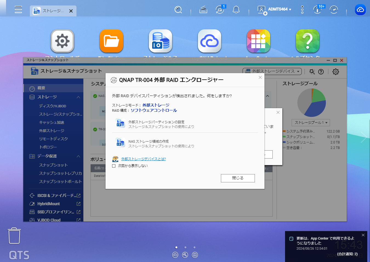Image resolution: width=370 pixels, height=262 pixels.
Task: Open external devices icon with badge 1
Action: tap(220, 10)
